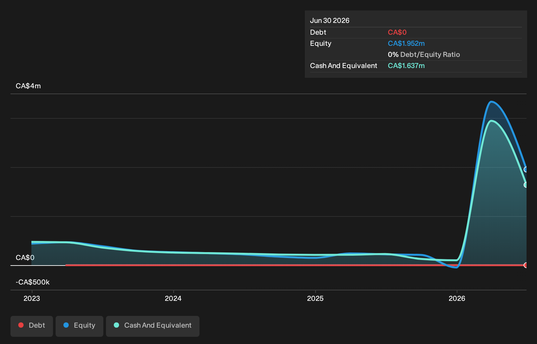537x344 pixels.
Task: Click the 2023 x-axis label
Action: (32, 298)
